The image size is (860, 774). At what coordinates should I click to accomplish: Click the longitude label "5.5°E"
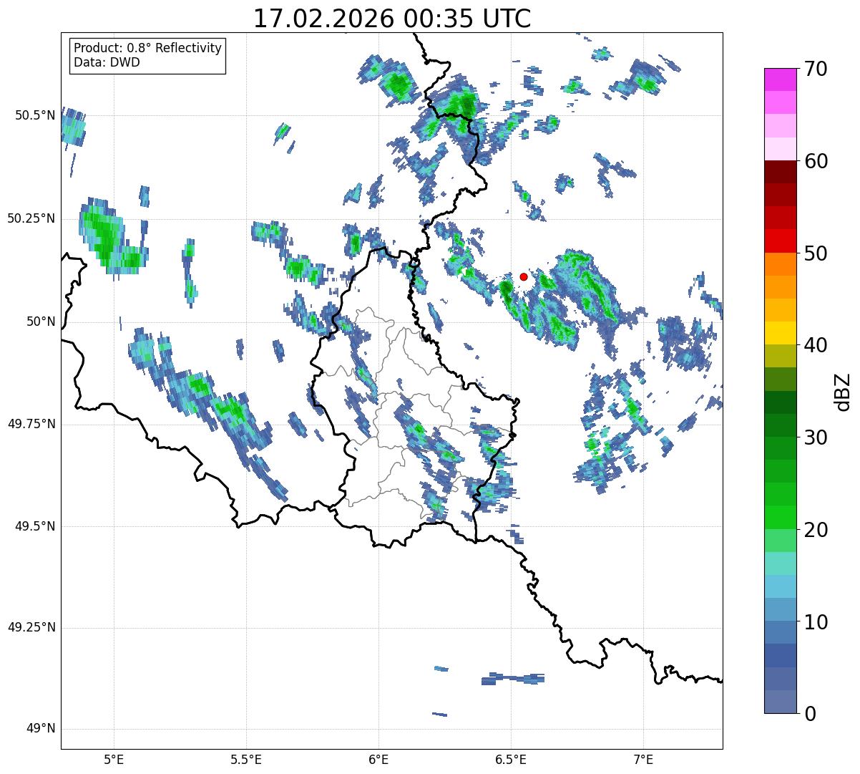click(x=246, y=760)
